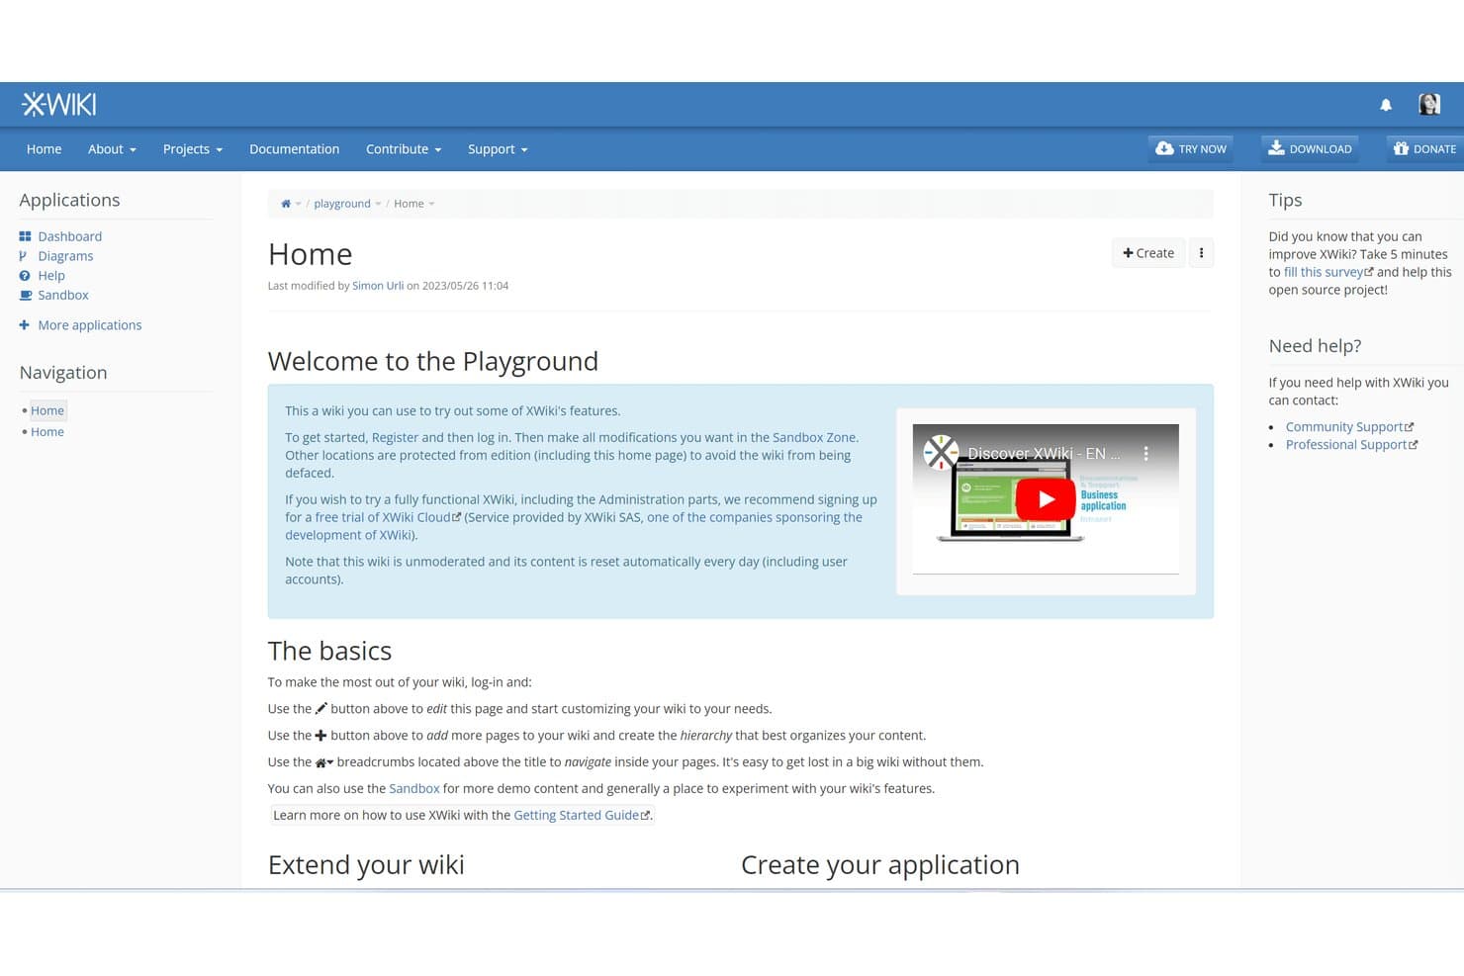Go to Home in top menu
1464x976 pixels.
(x=45, y=149)
